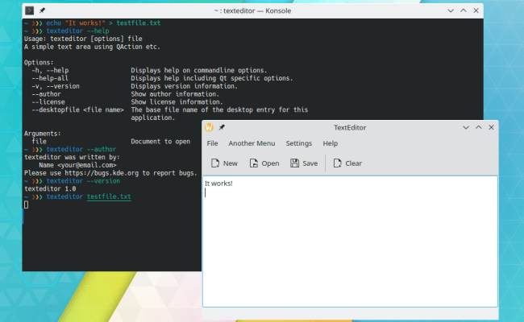Click the 'Usage: texteditor [options] file' line
The width and height of the screenshot is (524, 322).
(x=83, y=39)
